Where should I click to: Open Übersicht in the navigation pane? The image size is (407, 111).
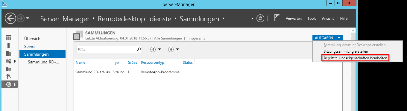pyautogui.click(x=33, y=39)
